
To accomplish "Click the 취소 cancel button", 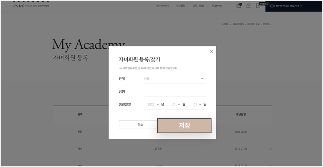I will coord(138,124).
